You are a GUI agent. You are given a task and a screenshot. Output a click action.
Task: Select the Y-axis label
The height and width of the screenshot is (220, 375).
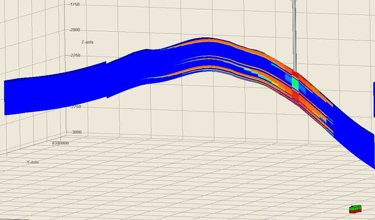(x=33, y=162)
